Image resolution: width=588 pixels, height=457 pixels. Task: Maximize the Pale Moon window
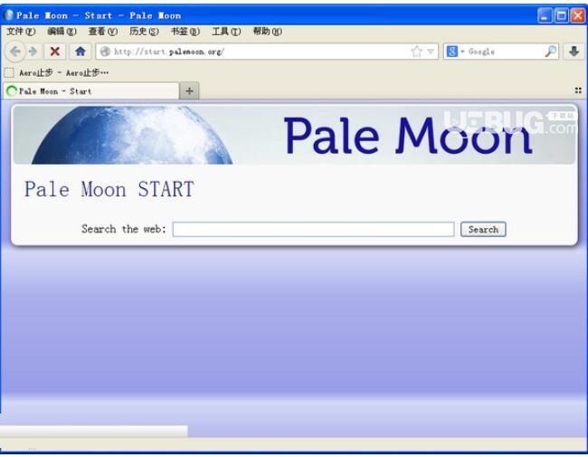point(562,15)
